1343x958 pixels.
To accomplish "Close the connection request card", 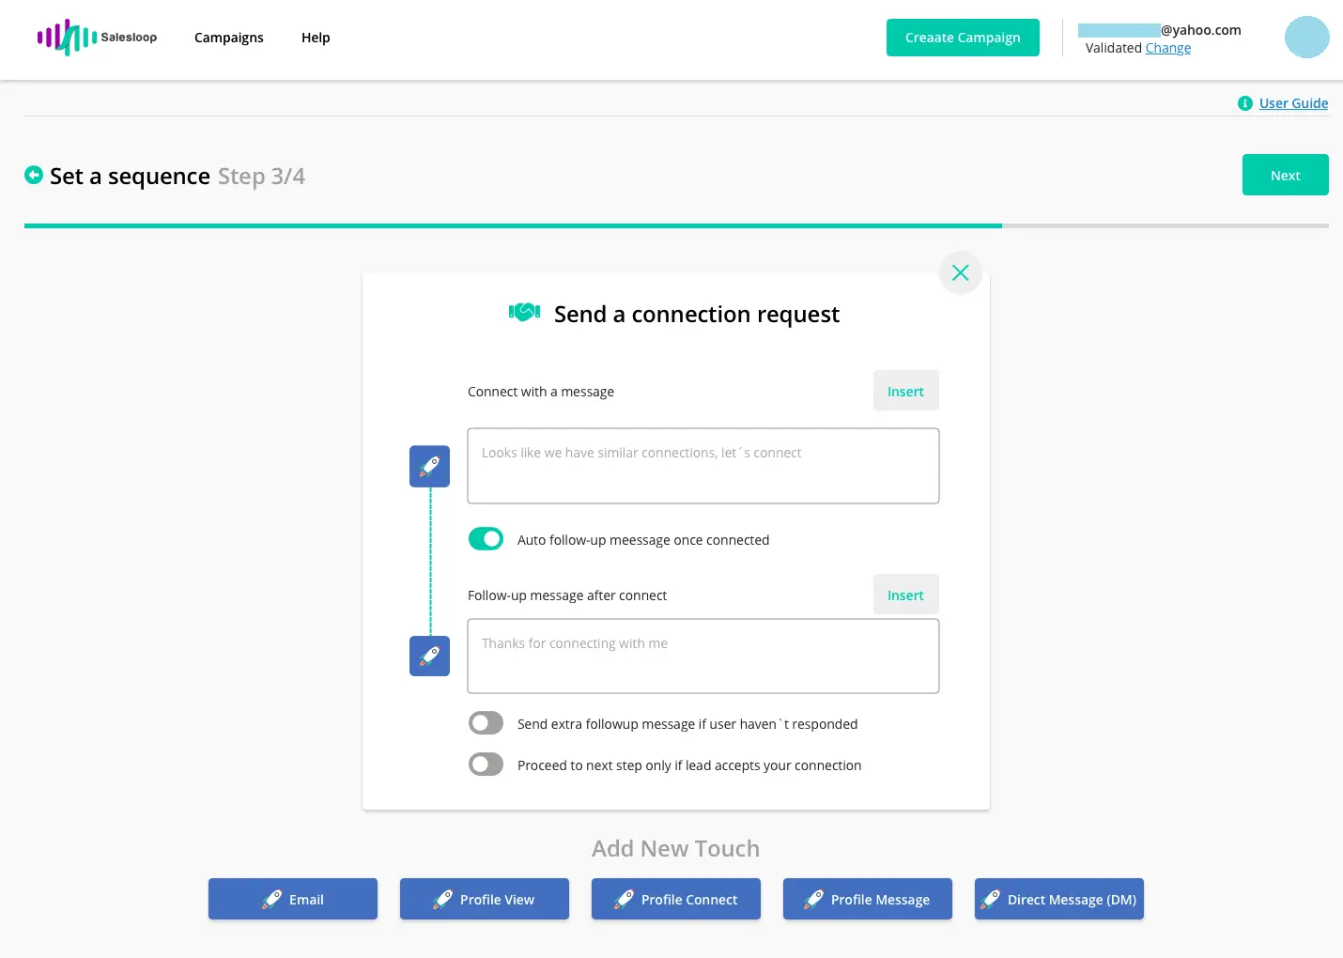I will [960, 272].
